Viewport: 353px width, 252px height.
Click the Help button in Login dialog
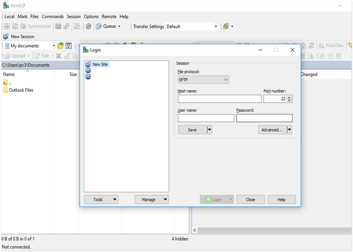tap(281, 200)
